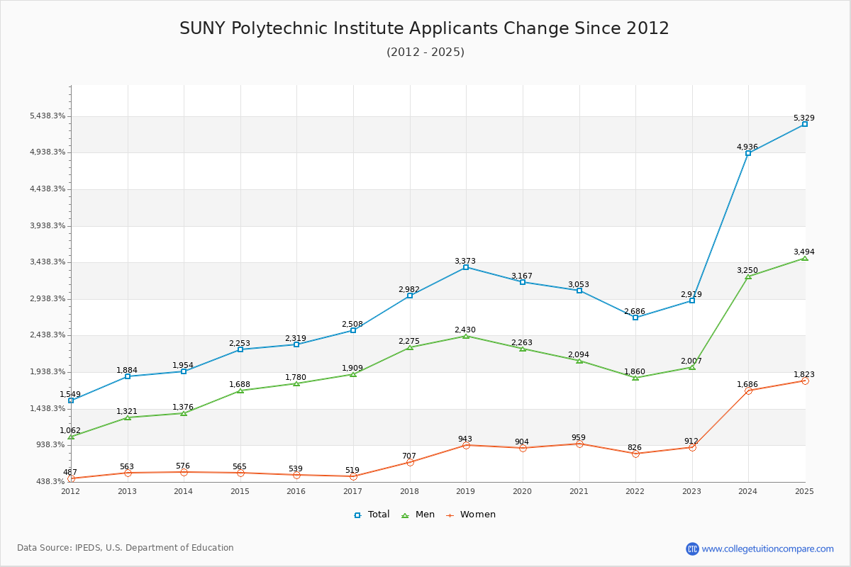Select the Total 2017 data point 2,508
The width and height of the screenshot is (851, 567).
tap(353, 330)
